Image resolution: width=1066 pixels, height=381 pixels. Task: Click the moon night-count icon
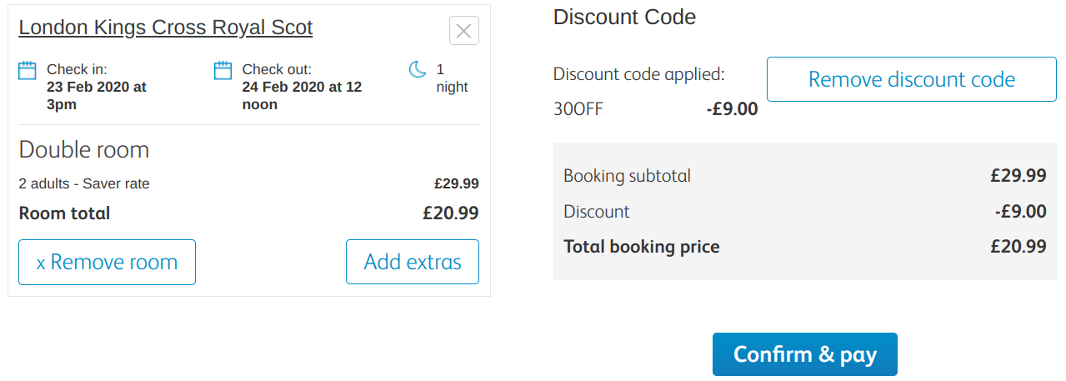[x=418, y=70]
